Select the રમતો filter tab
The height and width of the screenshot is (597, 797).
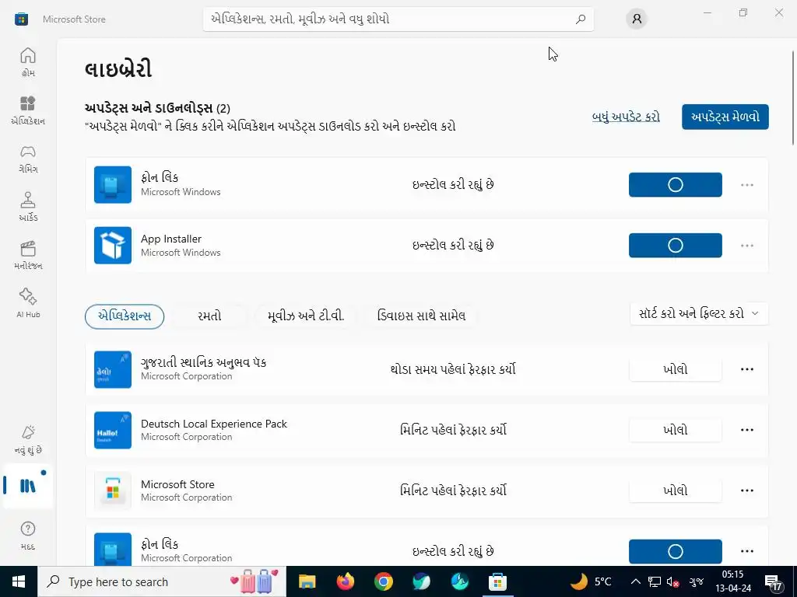(x=209, y=316)
